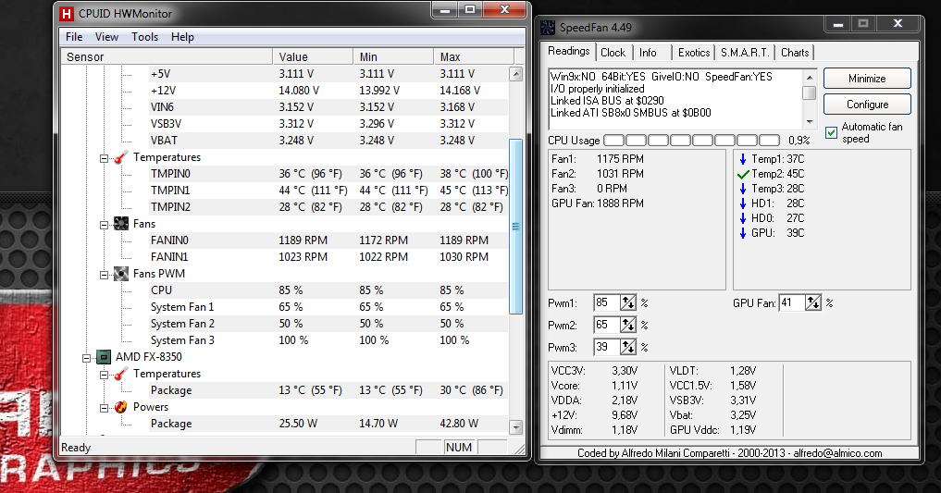Screen dimensions: 941x493
Task: Click the blue down arrow beside HD0
Action: pyautogui.click(x=743, y=218)
